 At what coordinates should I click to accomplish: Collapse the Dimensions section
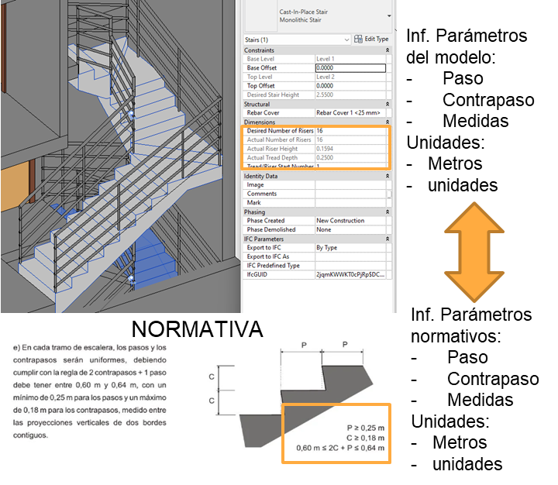[x=387, y=122]
